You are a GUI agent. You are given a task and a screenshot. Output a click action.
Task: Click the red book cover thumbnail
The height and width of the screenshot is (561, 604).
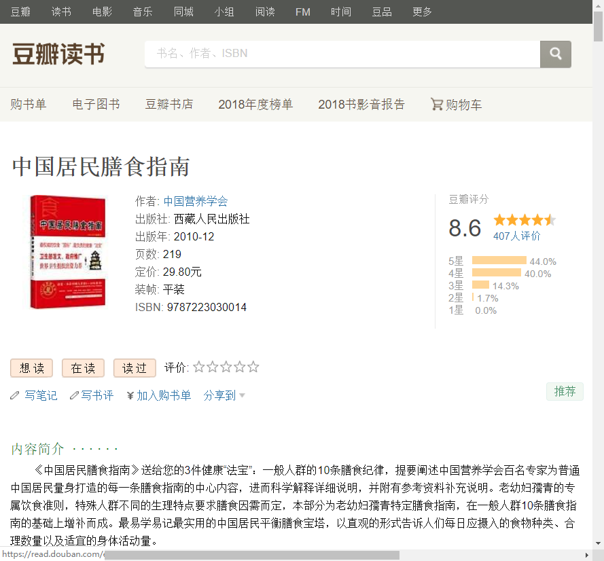[x=68, y=252]
